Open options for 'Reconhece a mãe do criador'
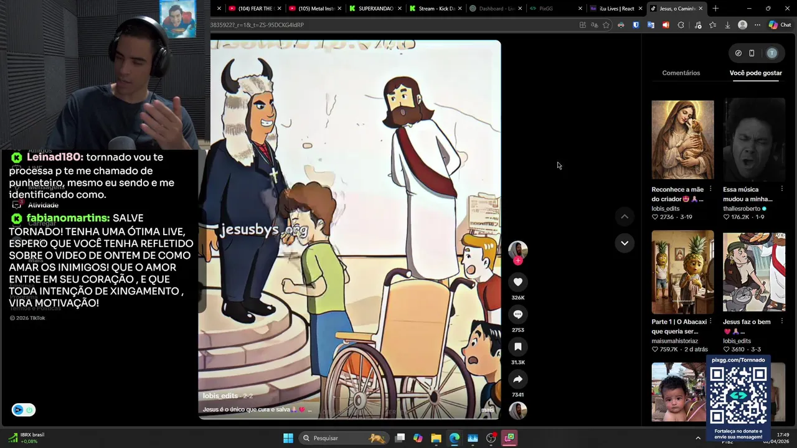 click(710, 189)
